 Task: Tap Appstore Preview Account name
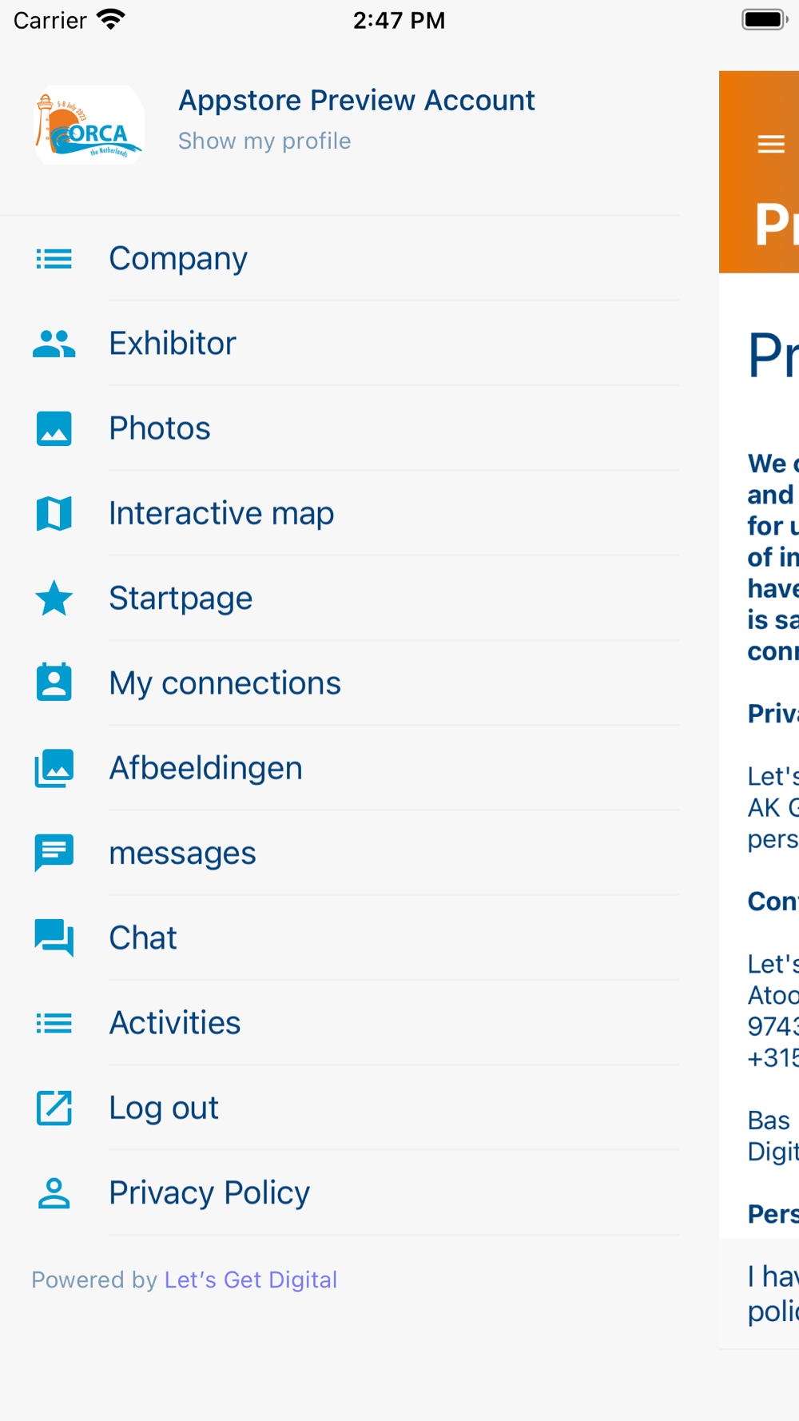coord(356,100)
